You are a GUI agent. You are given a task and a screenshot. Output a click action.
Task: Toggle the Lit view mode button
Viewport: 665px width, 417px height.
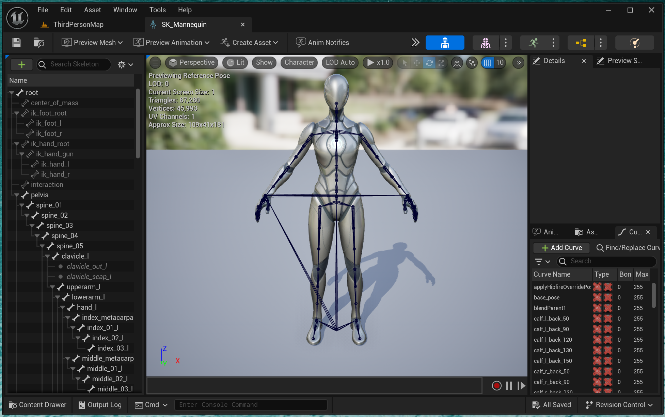236,63
